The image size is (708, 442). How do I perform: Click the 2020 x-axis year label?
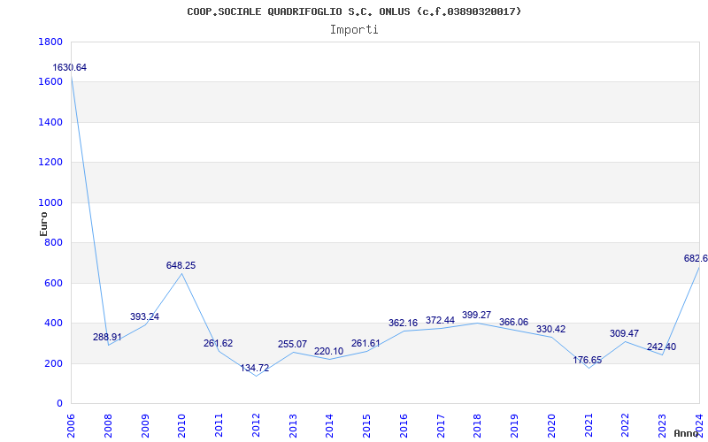point(551,426)
